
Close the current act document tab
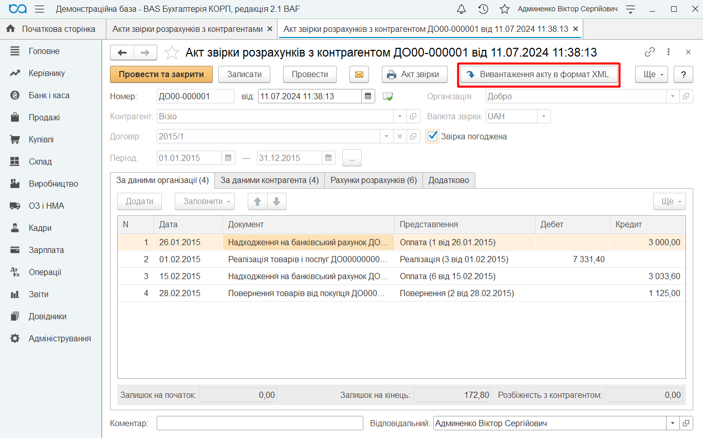point(576,29)
